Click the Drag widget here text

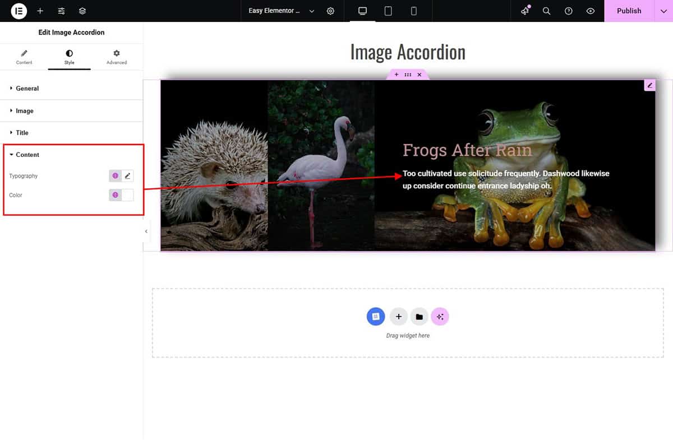(408, 336)
